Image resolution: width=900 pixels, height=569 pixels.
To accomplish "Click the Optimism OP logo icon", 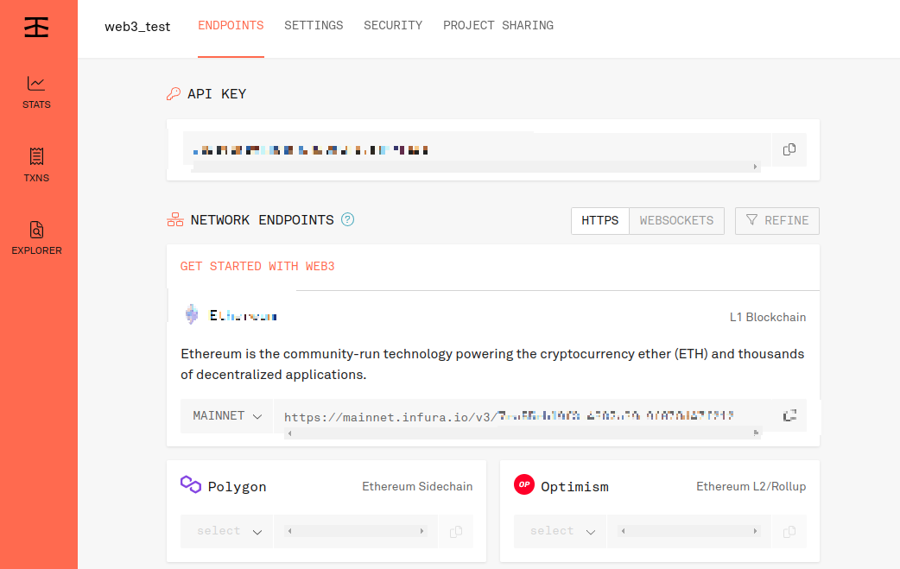I will (x=524, y=484).
